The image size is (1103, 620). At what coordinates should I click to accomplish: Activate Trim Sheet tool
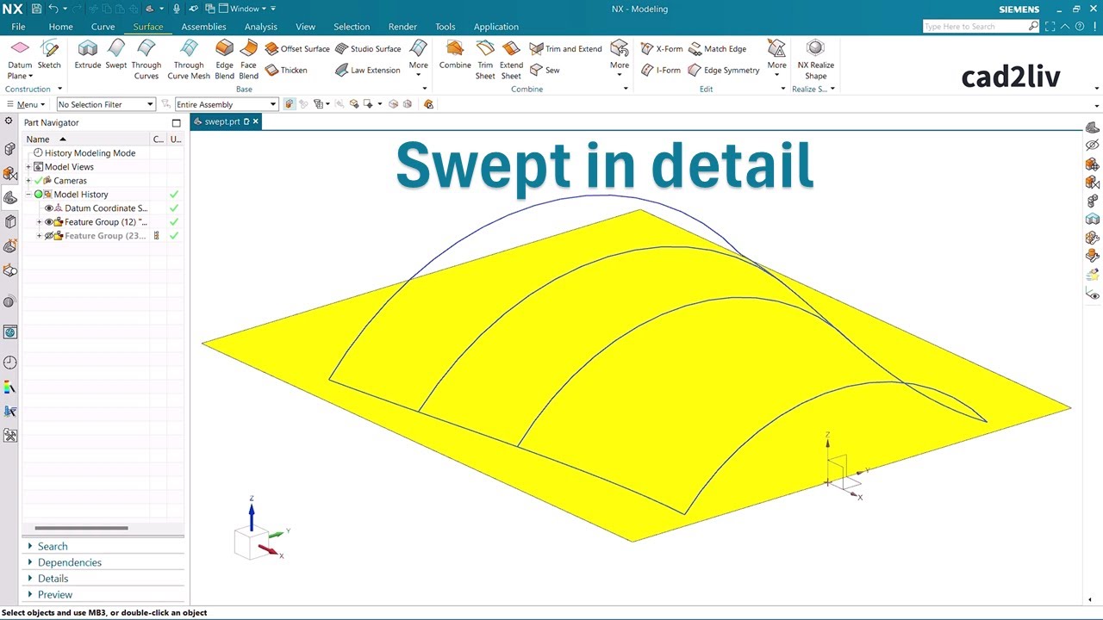[x=485, y=59]
